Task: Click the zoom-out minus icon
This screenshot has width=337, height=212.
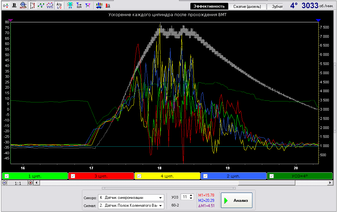Action: tap(4, 183)
